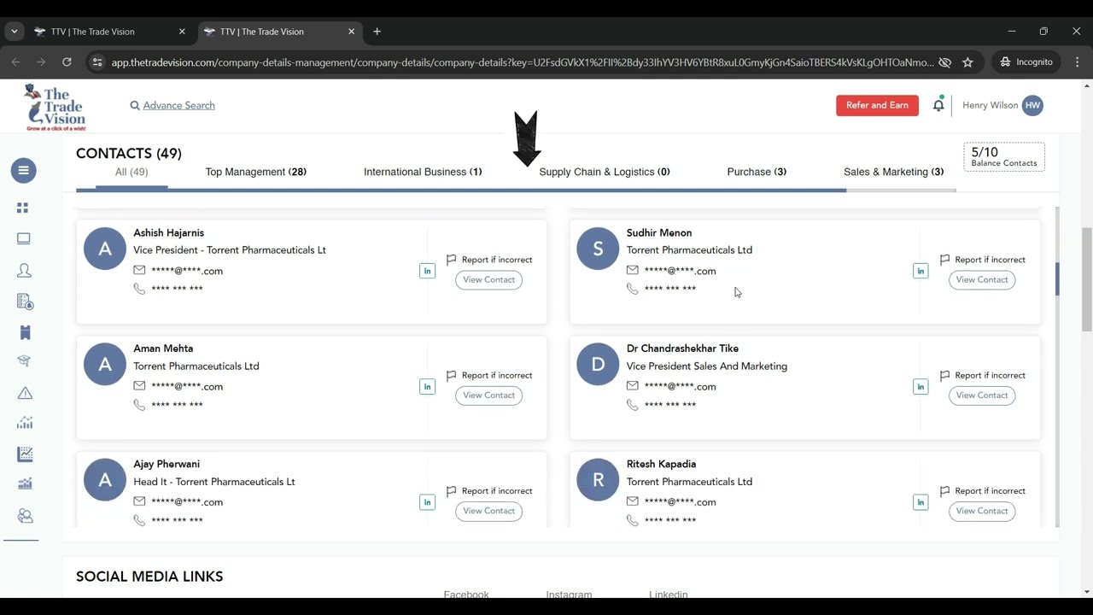Switch to first TTV browser tab
Screen dimensions: 1093x615
pyautogui.click(x=110, y=32)
